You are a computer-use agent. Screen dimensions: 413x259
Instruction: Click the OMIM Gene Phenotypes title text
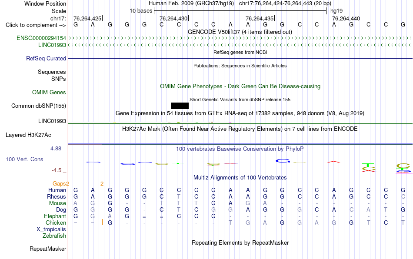tap(240, 86)
